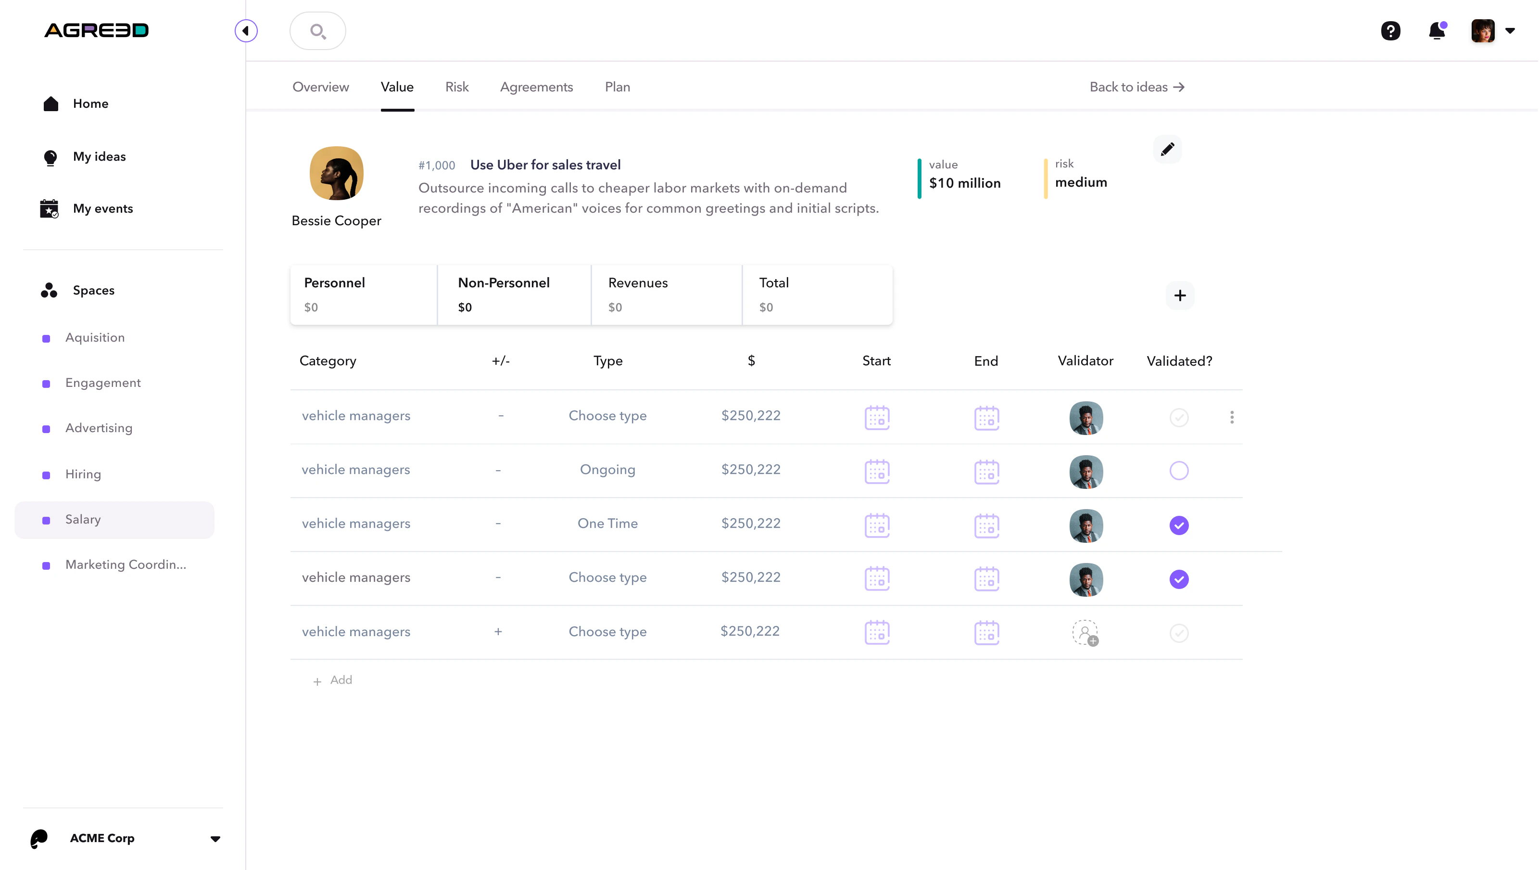Open the three-dot menu on the first row
The width and height of the screenshot is (1539, 870).
pyautogui.click(x=1232, y=417)
